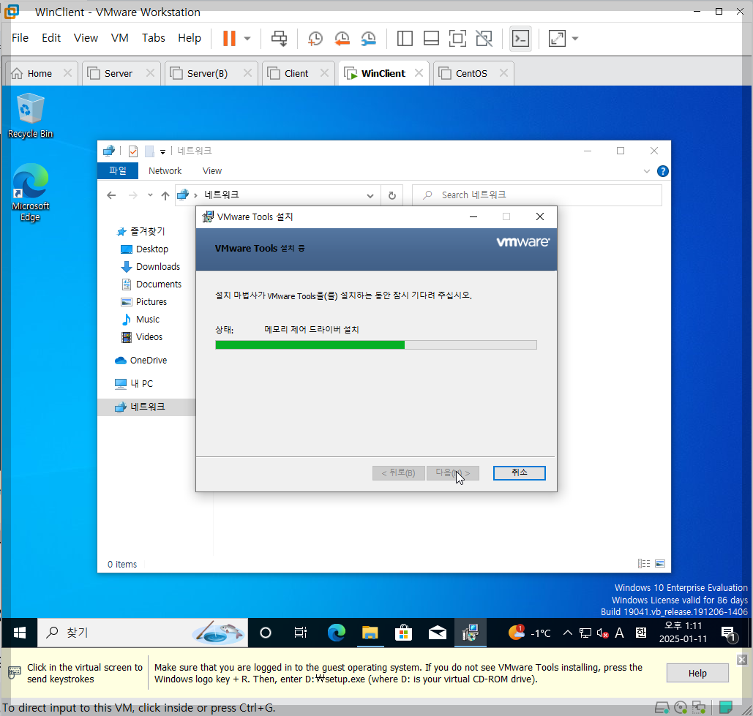The image size is (753, 716).
Task: Pause the virtual machine
Action: 230,38
